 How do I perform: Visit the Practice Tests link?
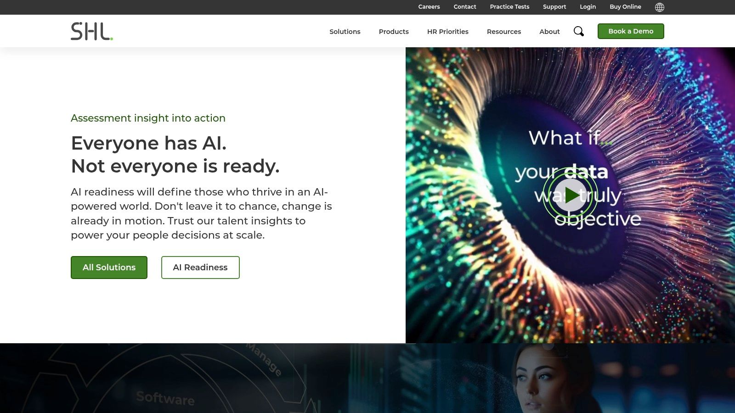point(509,7)
